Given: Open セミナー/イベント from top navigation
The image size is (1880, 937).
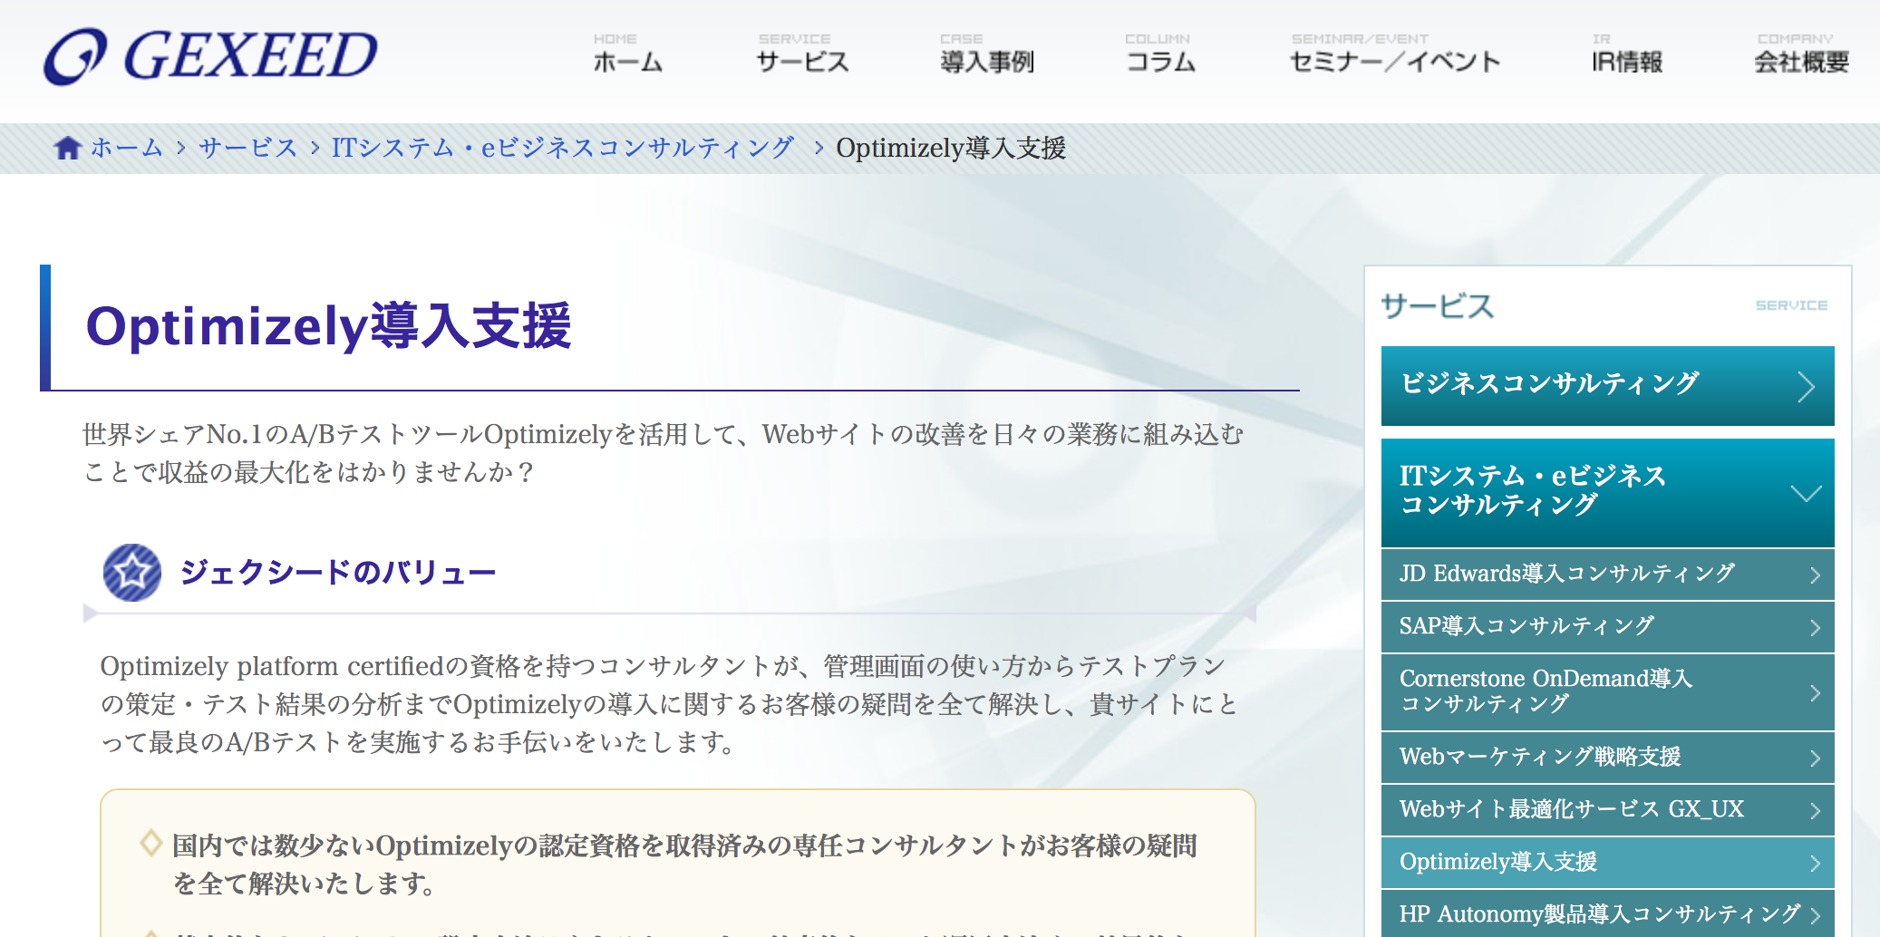Looking at the screenshot, I should point(1394,54).
